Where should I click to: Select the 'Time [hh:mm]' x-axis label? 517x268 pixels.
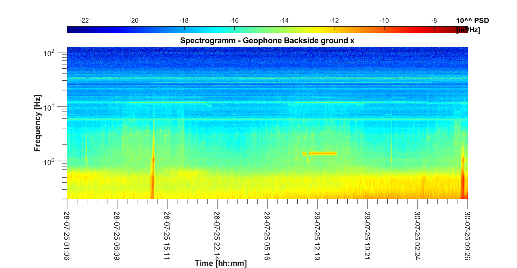click(x=221, y=263)
